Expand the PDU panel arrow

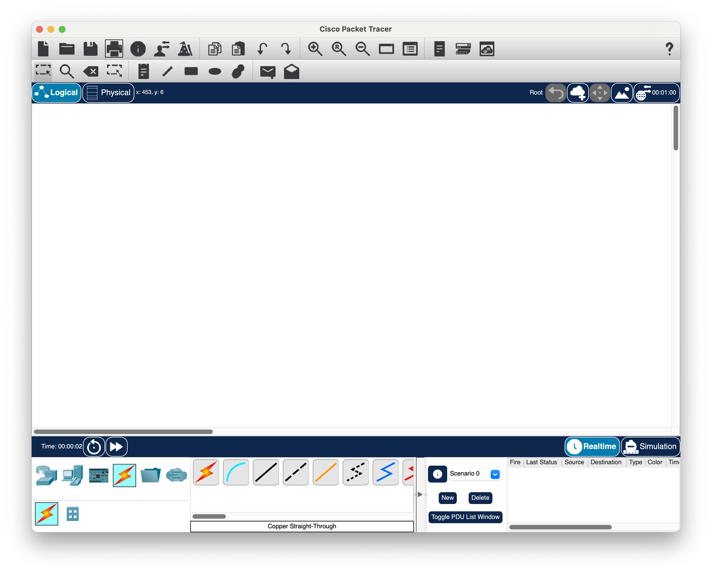click(x=420, y=495)
